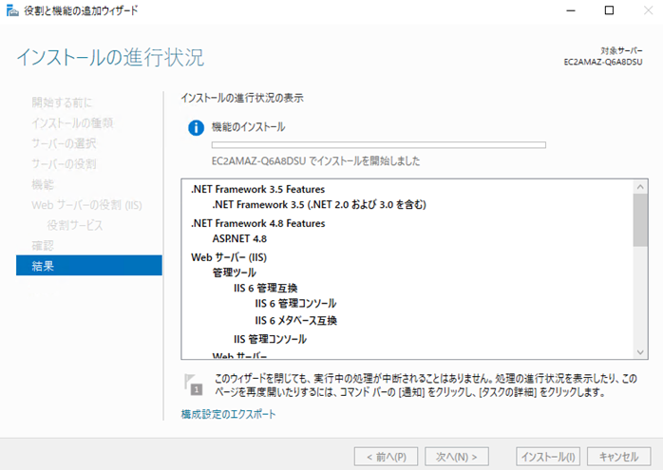Image resolution: width=663 pixels, height=470 pixels.
Task: Click the blue information icon beside 機能のインストール
Action: (x=196, y=127)
